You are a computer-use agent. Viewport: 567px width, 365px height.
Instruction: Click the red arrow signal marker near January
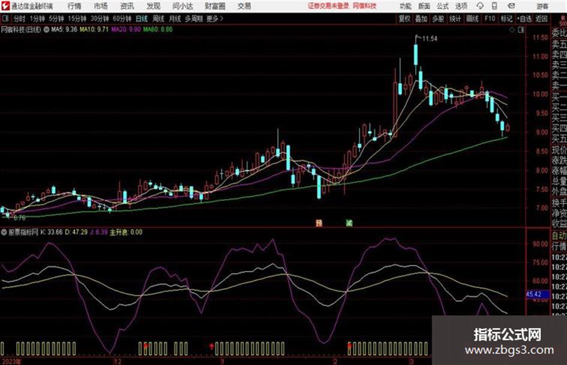[x=212, y=347]
